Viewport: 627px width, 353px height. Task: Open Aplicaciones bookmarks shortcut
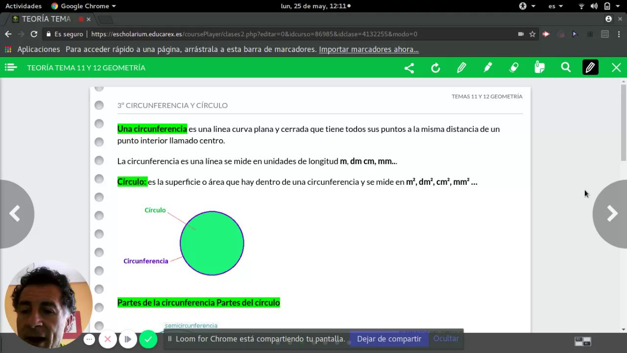click(32, 49)
